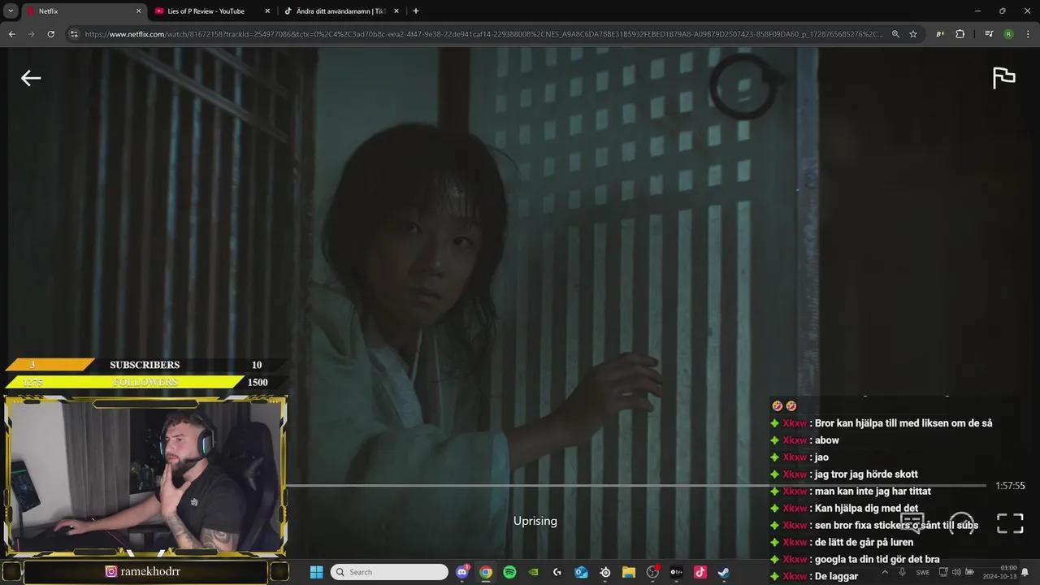Screen dimensions: 1040x585
Task: Open Spotify from the taskbar
Action: (x=509, y=572)
